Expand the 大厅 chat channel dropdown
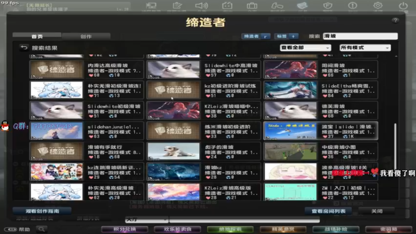This screenshot has height=234, width=416. click(x=147, y=219)
